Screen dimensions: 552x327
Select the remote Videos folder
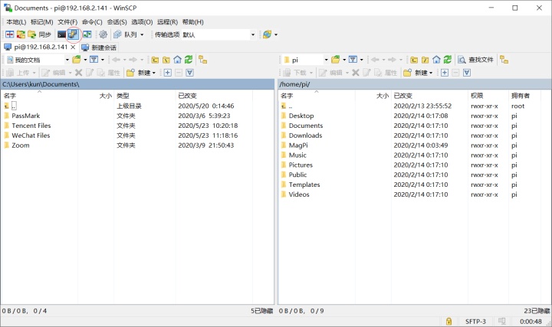[x=299, y=195]
